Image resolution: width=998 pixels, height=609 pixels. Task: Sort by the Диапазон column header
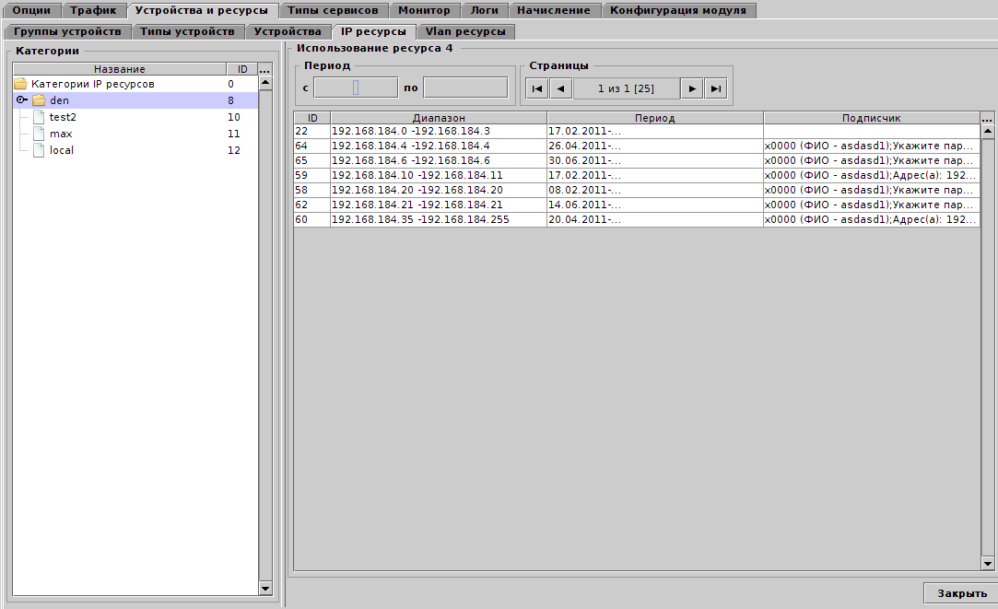coord(439,118)
